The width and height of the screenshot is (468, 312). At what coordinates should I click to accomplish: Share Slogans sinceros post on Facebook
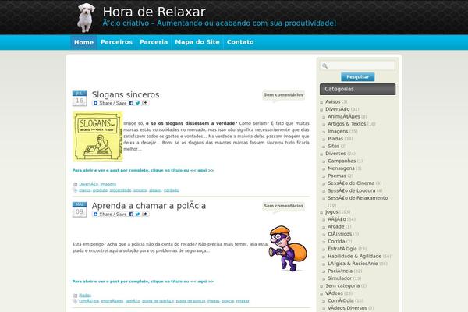131,103
